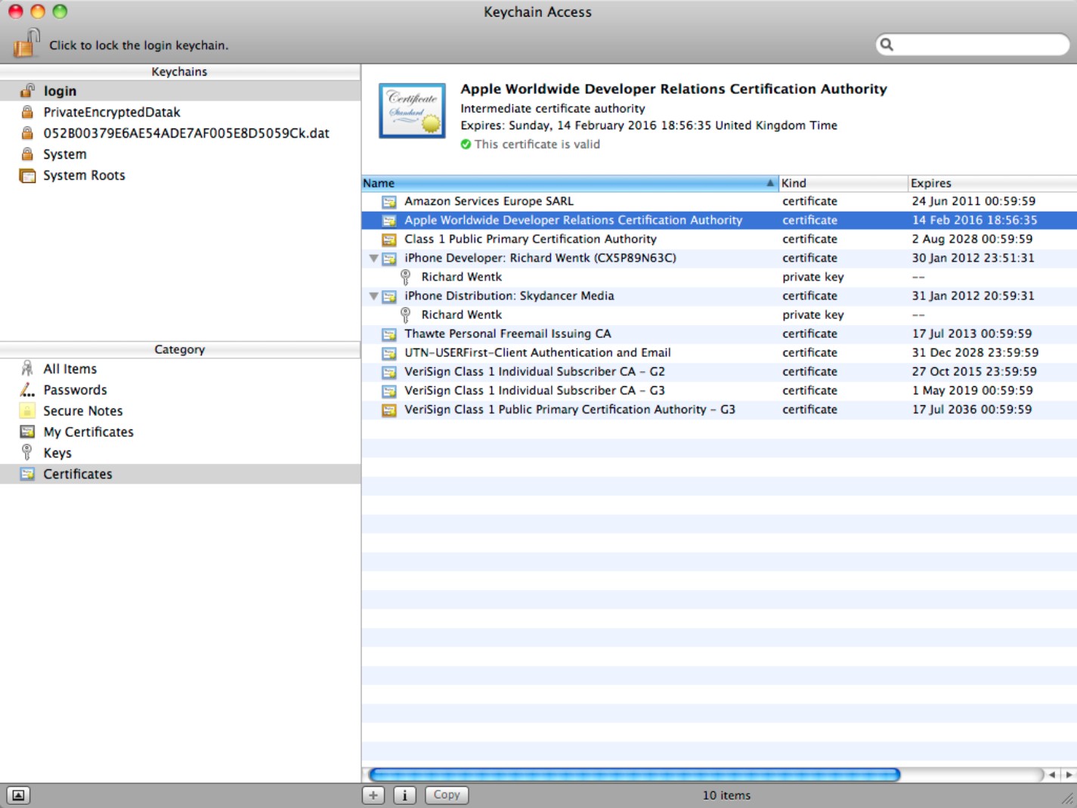Click the Passwords pencil icon
The height and width of the screenshot is (808, 1077).
27,390
